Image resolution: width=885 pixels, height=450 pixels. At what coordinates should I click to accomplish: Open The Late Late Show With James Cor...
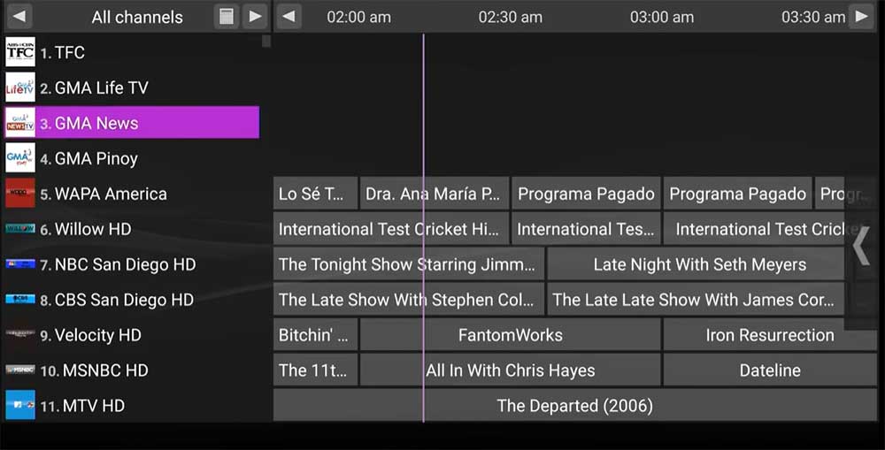[x=696, y=300]
